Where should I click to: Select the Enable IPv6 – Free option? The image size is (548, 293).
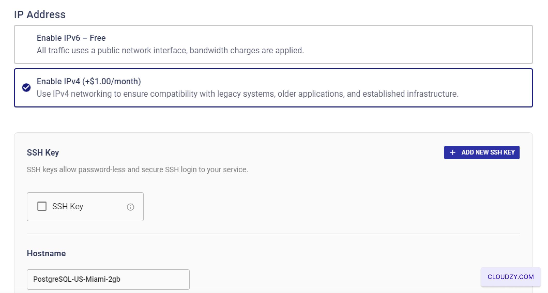point(273,44)
